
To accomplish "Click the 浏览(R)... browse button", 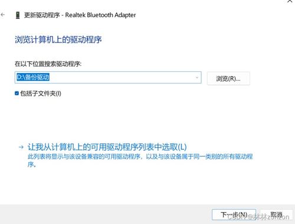I will click(x=228, y=78).
